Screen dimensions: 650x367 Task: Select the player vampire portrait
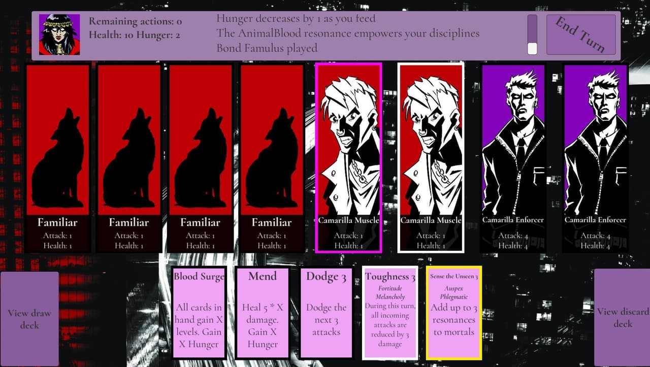[x=59, y=35]
